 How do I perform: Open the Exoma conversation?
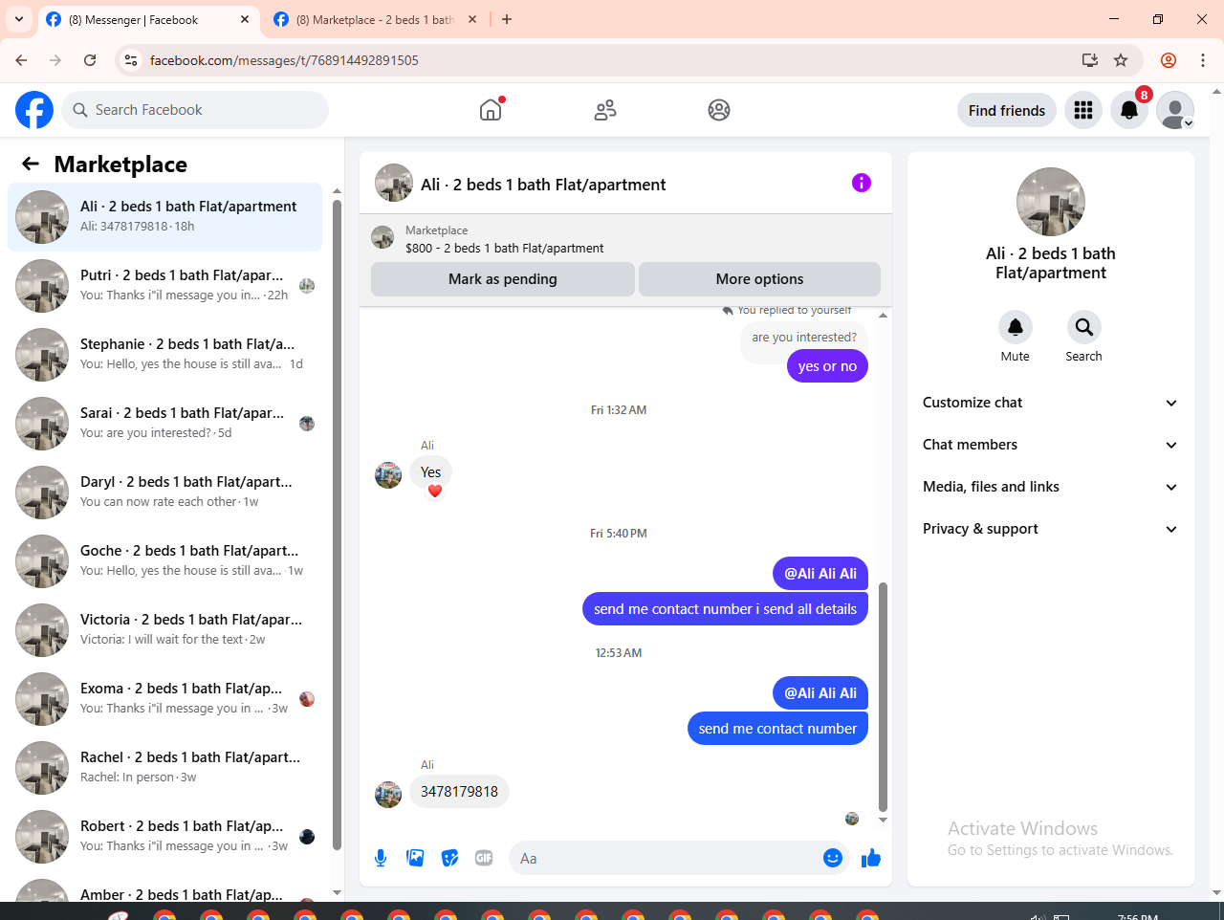pyautogui.click(x=165, y=699)
